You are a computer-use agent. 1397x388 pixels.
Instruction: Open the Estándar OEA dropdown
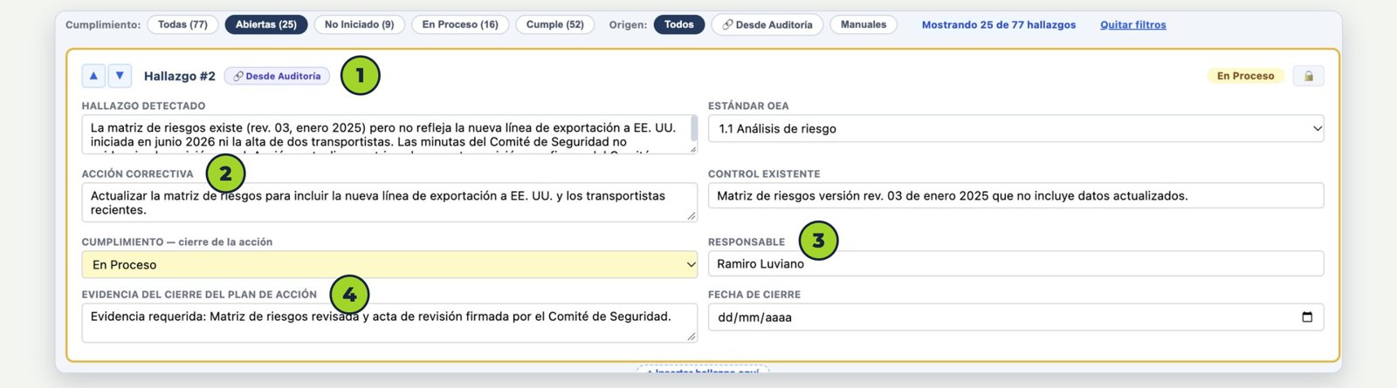point(1015,128)
